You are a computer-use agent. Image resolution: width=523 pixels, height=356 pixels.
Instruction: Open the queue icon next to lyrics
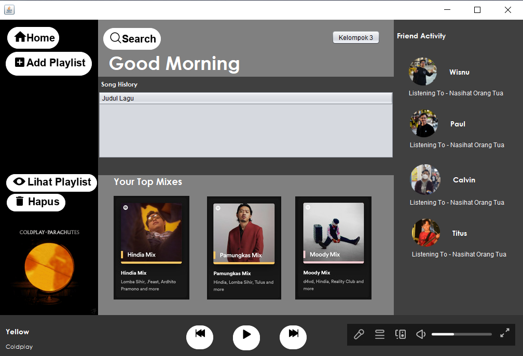click(380, 334)
